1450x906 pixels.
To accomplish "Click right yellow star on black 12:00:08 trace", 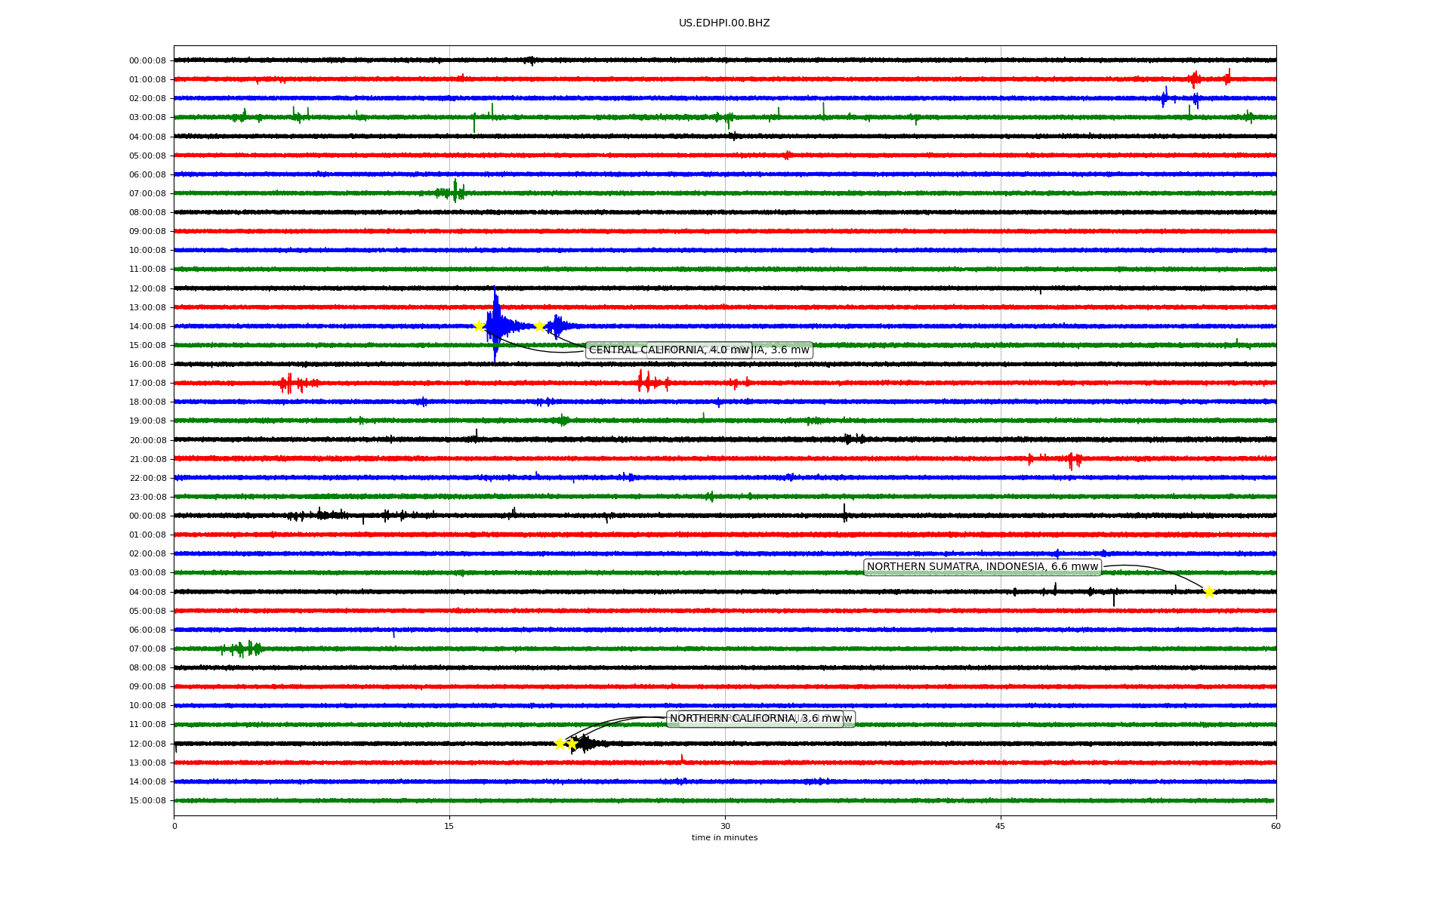I will pos(572,744).
